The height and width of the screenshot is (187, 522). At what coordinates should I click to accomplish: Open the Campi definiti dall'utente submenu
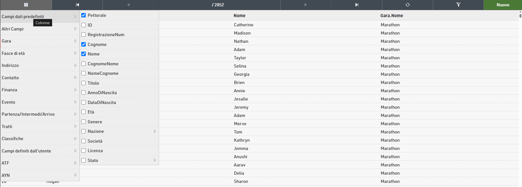tap(39, 151)
